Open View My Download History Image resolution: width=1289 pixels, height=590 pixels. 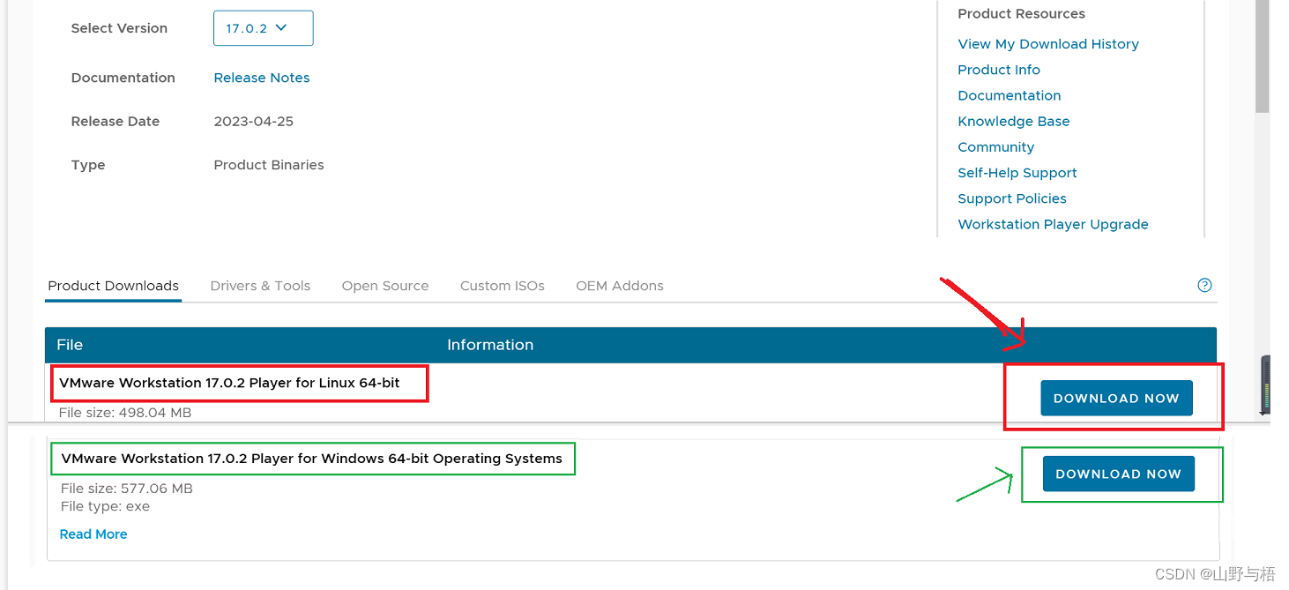click(1048, 44)
